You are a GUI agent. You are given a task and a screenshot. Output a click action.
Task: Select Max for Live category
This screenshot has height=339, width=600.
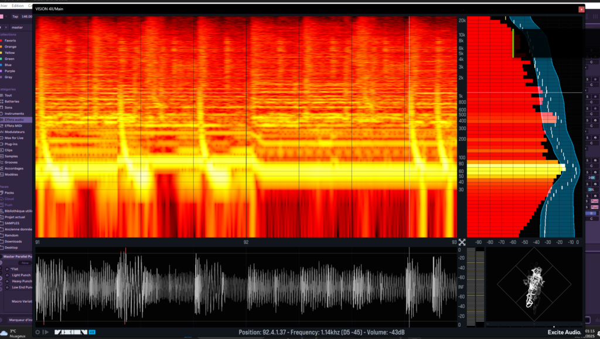(14, 138)
